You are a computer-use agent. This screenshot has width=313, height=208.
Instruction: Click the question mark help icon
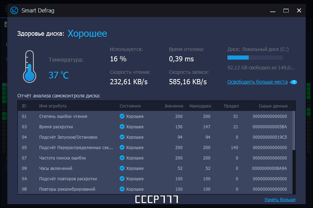294,82
